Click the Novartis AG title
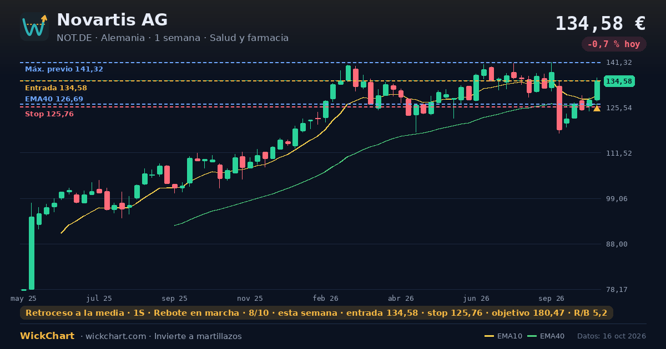Viewport: 666px width, 349px height. tap(112, 20)
